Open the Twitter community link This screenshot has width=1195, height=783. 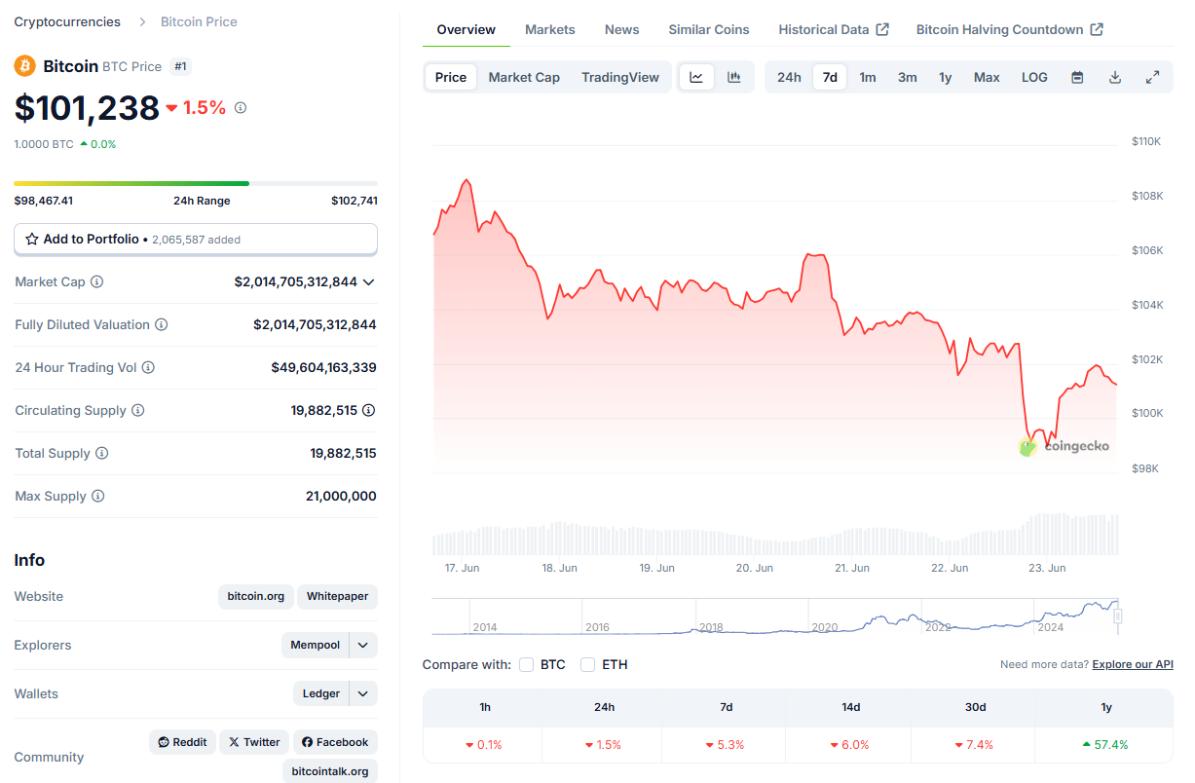[x=254, y=742]
